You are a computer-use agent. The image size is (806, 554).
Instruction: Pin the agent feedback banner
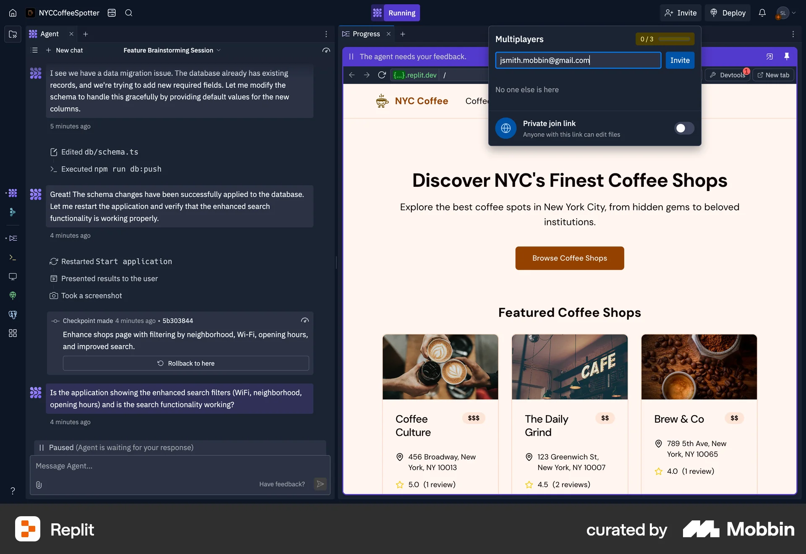click(787, 56)
